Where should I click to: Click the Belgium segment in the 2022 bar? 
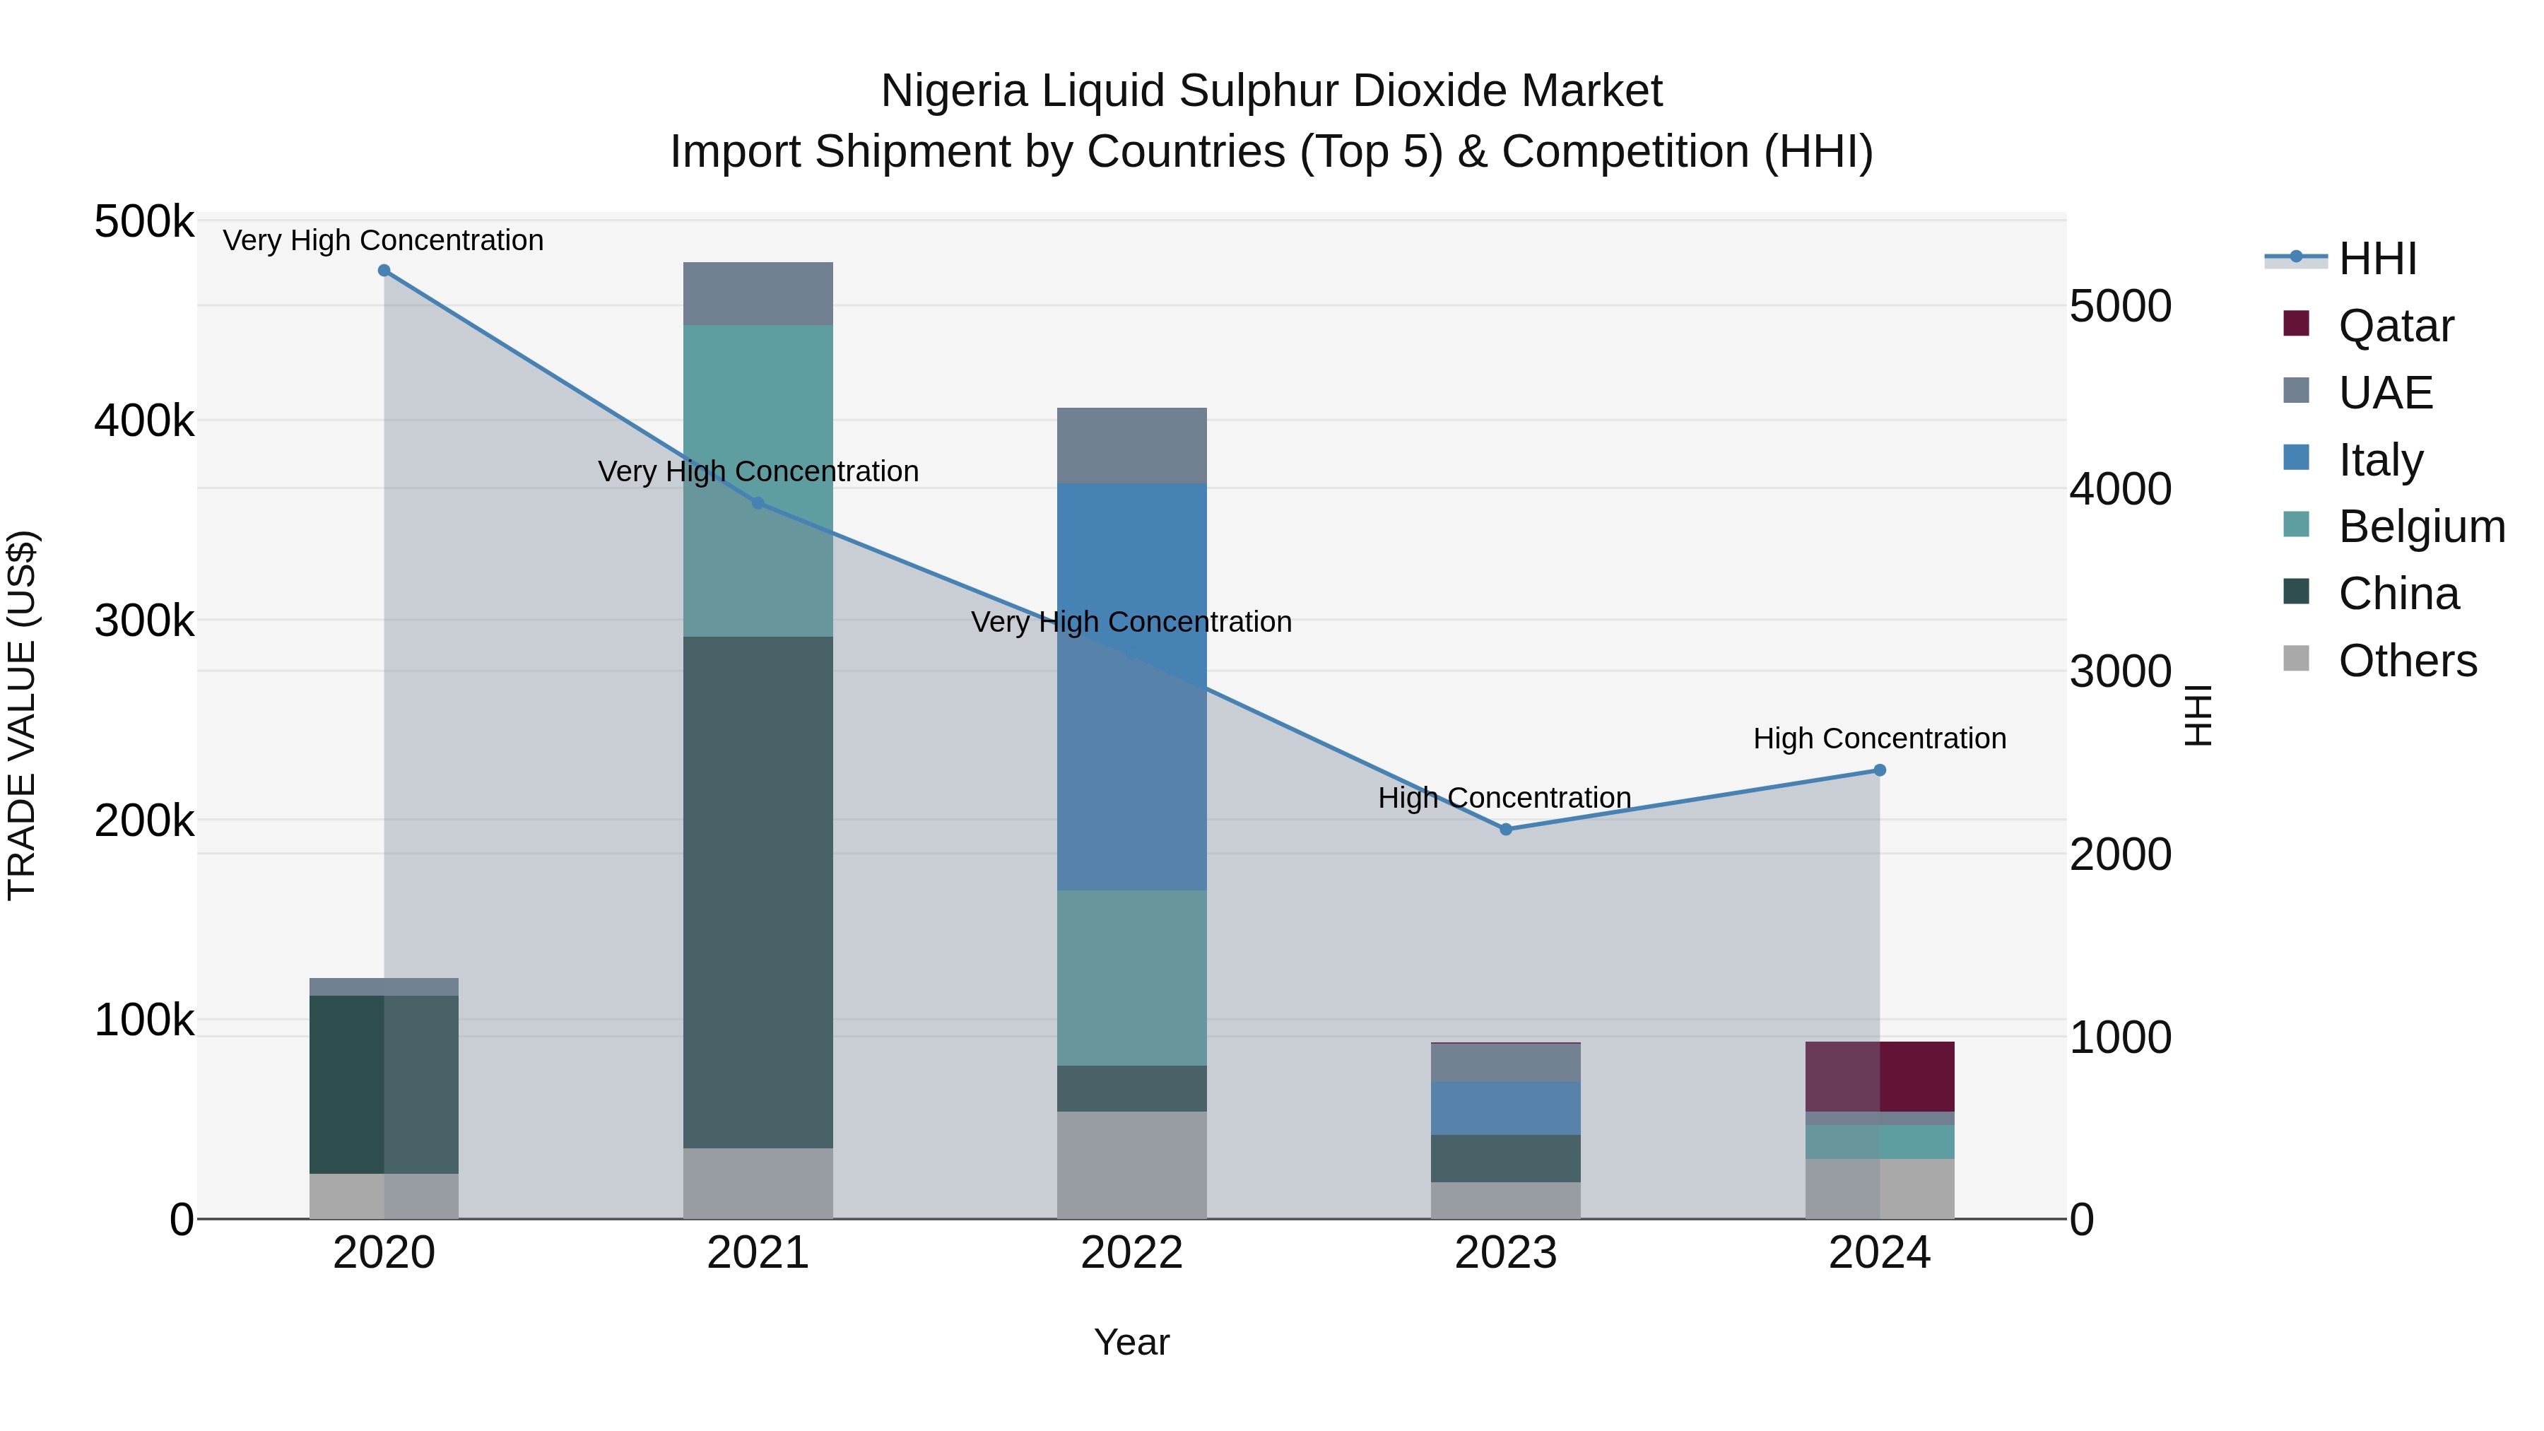(x=1132, y=978)
